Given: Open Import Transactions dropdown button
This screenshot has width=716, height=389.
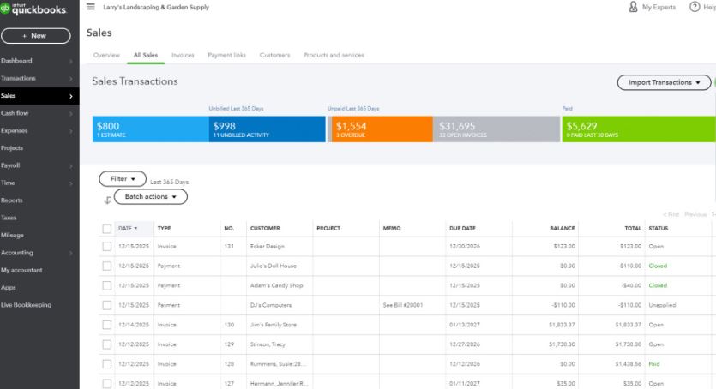Looking at the screenshot, I should (664, 82).
